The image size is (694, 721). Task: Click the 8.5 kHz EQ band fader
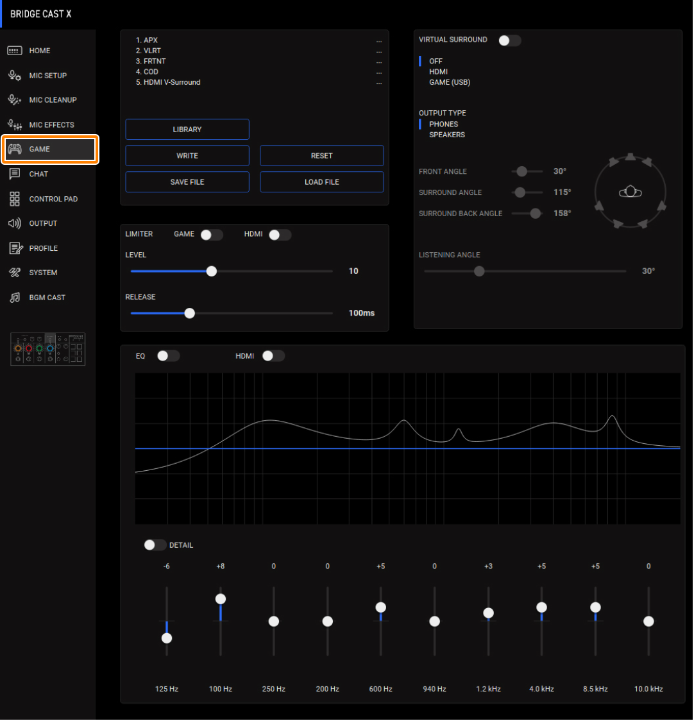click(596, 607)
